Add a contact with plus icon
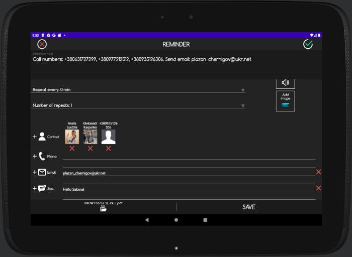Viewport: 352px width, 257px height. click(x=35, y=137)
